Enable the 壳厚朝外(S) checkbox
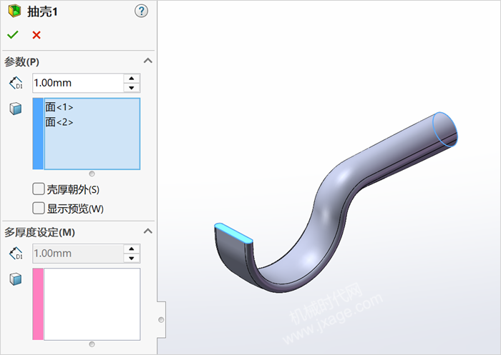The image size is (501, 355). pos(39,189)
